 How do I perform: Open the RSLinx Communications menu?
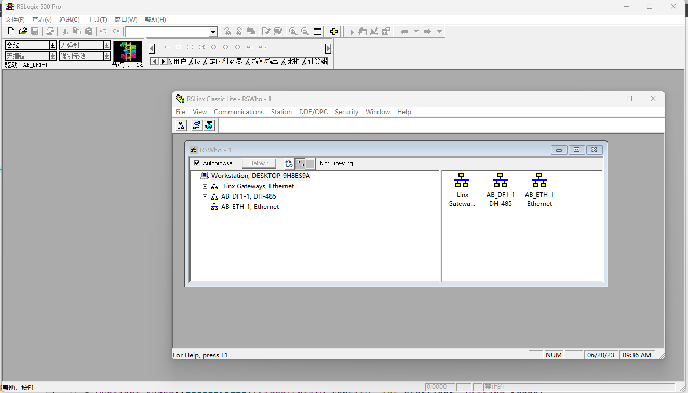(x=239, y=112)
